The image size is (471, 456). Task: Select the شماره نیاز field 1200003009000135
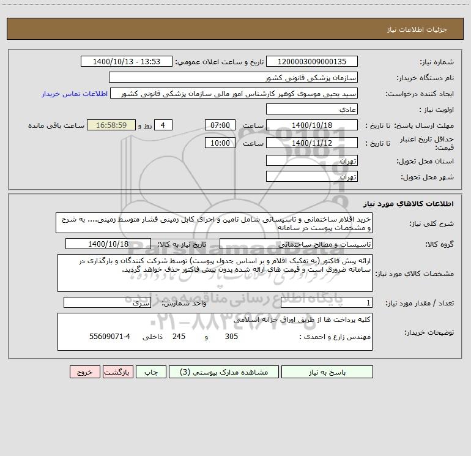click(312, 61)
